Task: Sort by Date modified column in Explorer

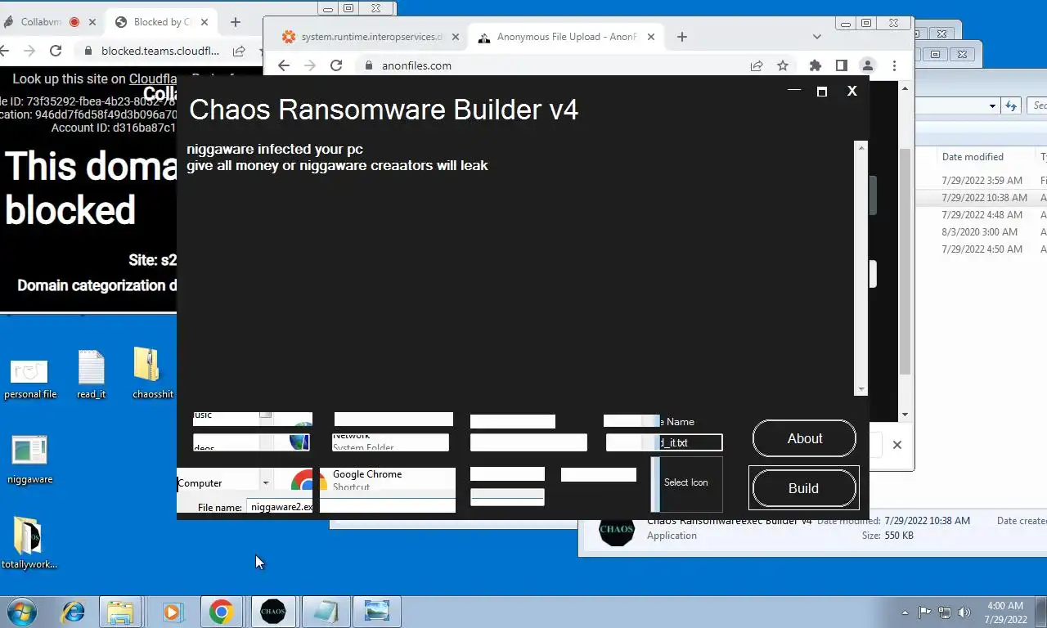Action: tap(973, 157)
